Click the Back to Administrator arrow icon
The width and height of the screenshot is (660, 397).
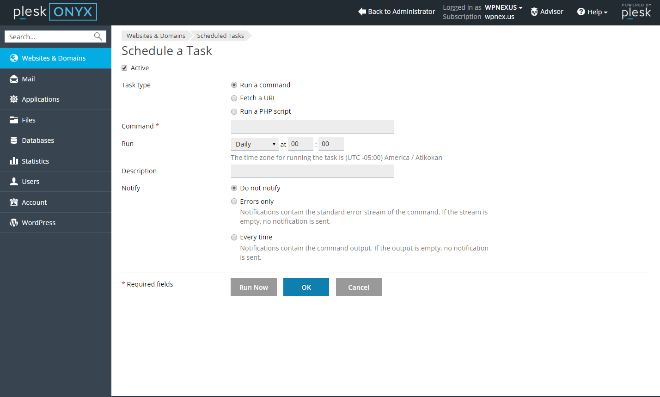click(x=362, y=12)
